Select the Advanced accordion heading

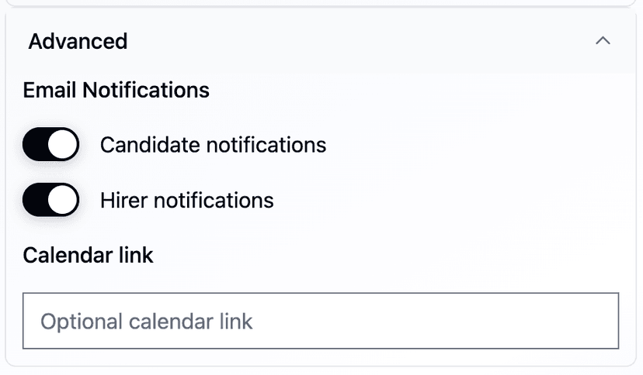[78, 41]
